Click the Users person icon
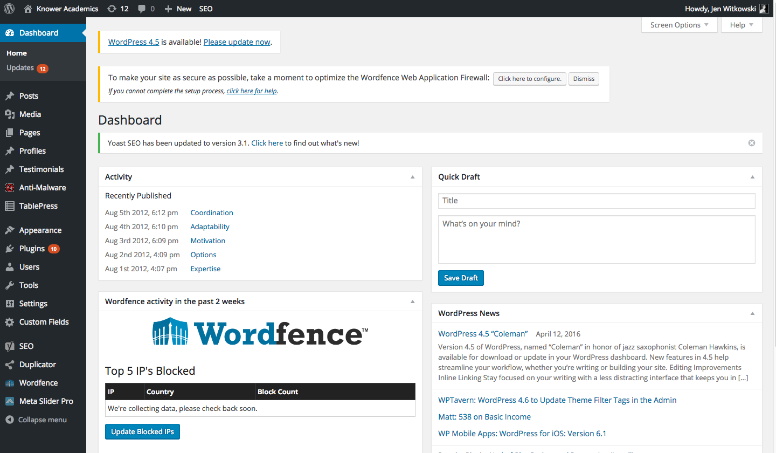Image resolution: width=776 pixels, height=453 pixels. coord(10,267)
